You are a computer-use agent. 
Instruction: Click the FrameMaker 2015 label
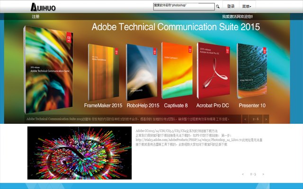coord(103,105)
